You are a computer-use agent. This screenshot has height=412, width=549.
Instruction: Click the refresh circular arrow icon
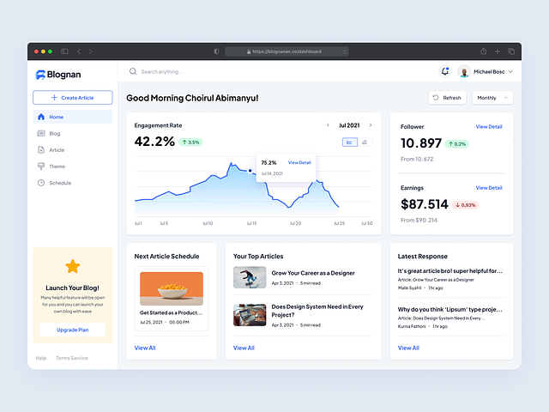click(436, 97)
